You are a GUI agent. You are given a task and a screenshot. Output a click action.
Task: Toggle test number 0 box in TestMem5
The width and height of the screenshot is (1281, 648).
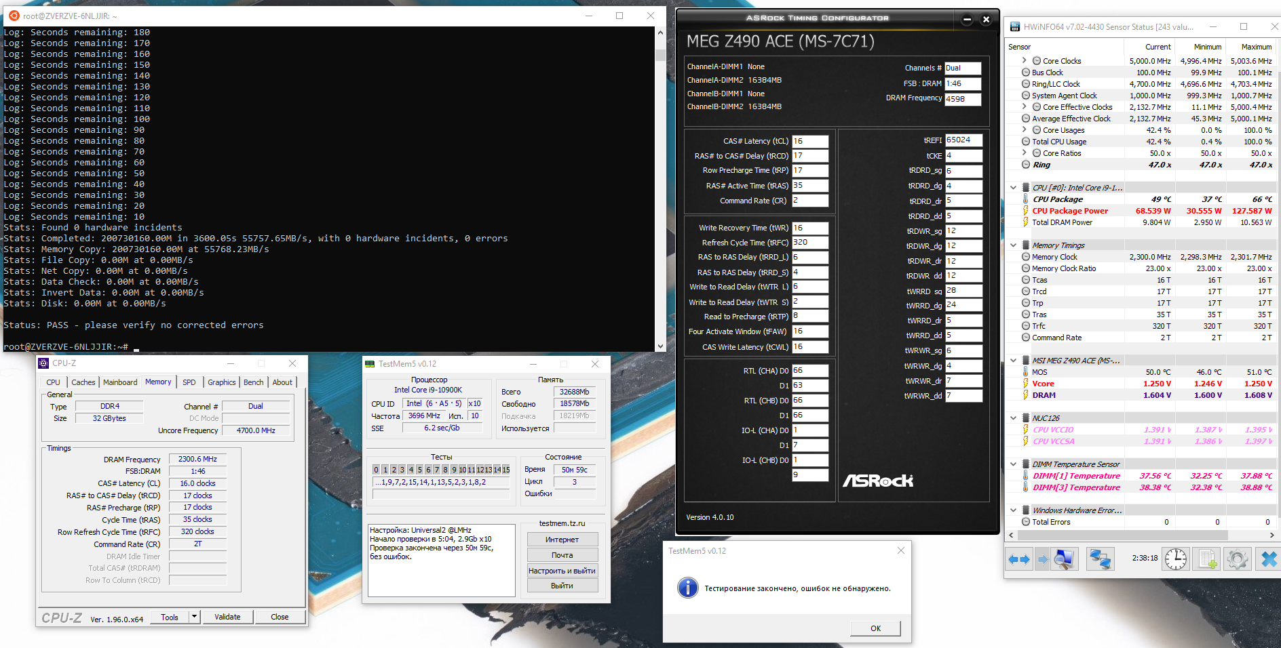click(x=376, y=470)
